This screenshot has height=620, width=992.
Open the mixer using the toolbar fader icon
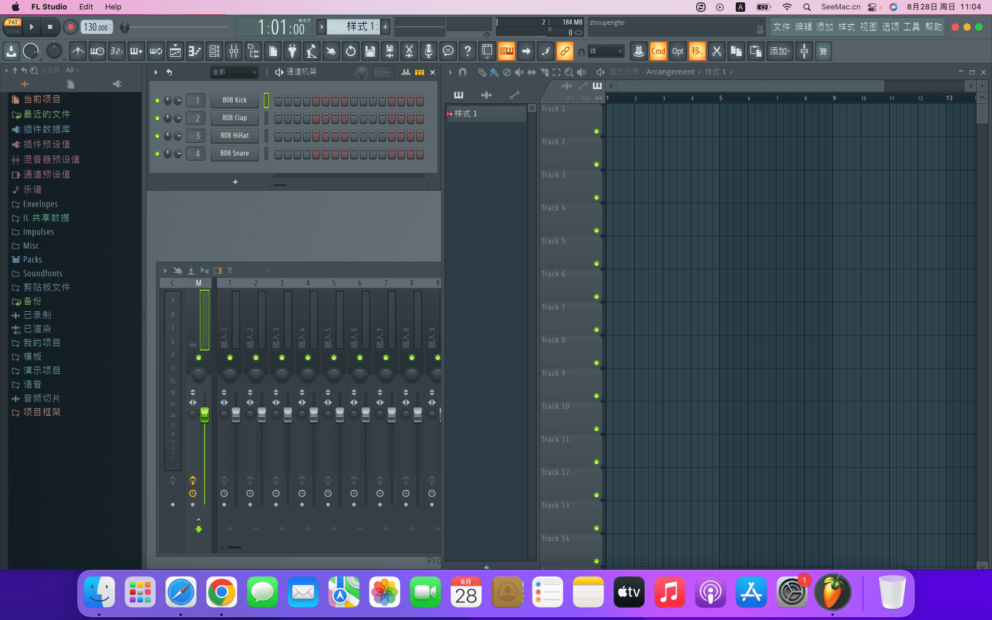point(234,51)
